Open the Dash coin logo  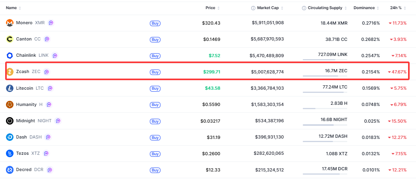[10, 137]
